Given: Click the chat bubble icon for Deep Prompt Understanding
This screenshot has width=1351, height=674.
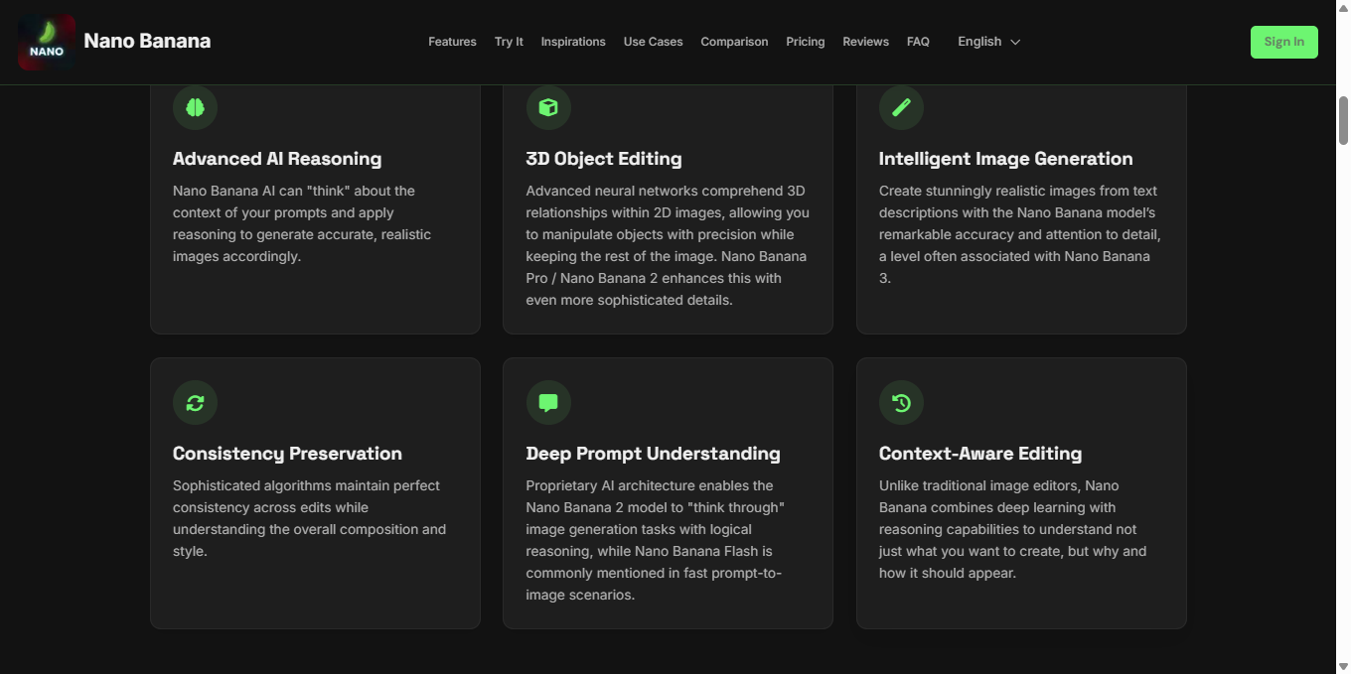Looking at the screenshot, I should pyautogui.click(x=548, y=403).
